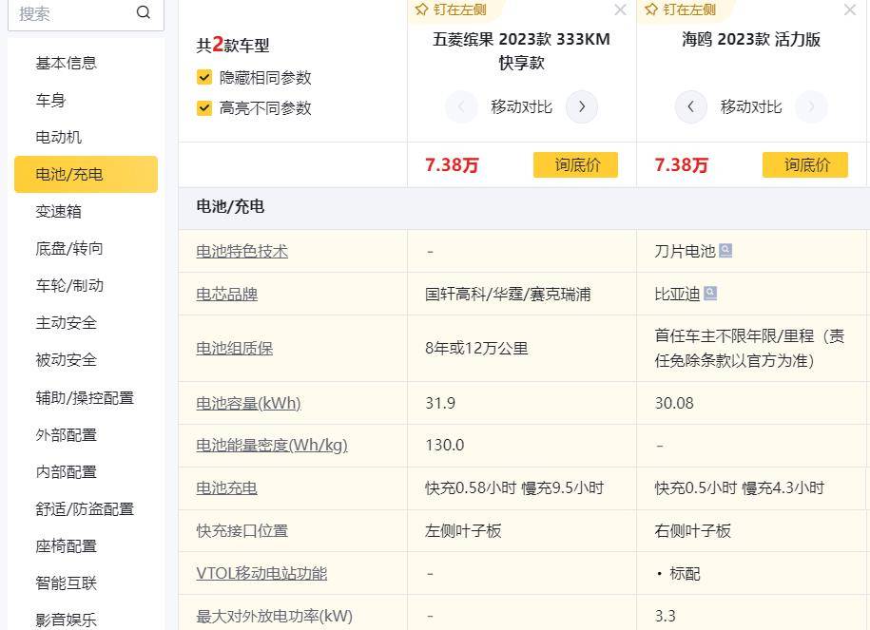The image size is (870, 630).
Task: Open 电池组质保 parameter link
Action: pos(234,349)
